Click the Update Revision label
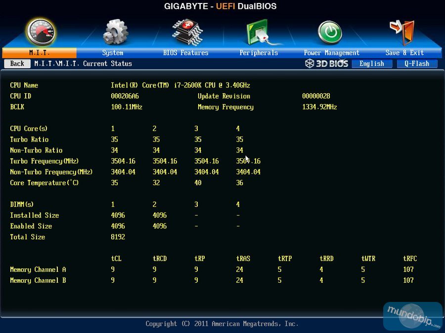445x333 pixels. pos(224,96)
